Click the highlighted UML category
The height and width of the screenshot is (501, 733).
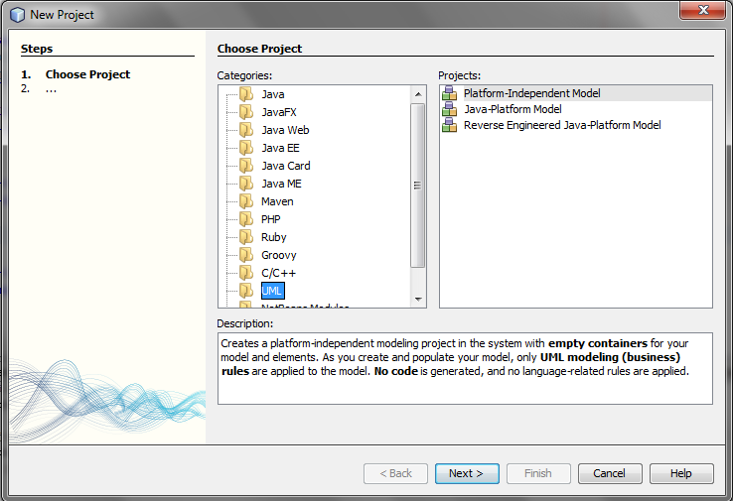(272, 291)
